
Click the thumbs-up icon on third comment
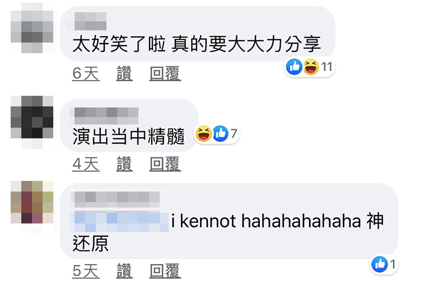coord(380,264)
